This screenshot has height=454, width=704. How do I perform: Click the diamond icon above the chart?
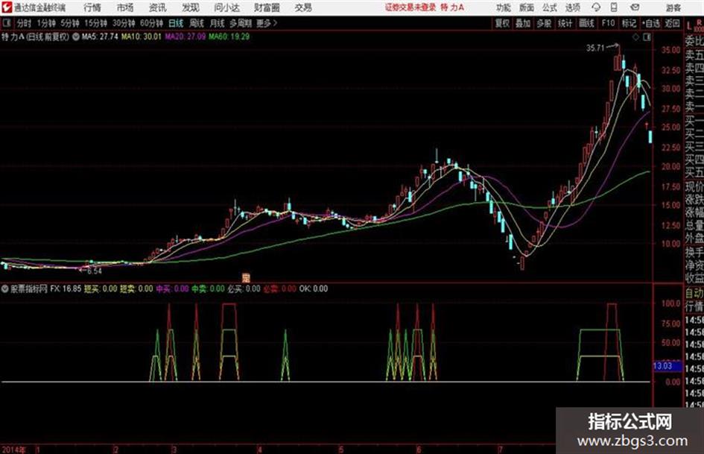tap(635, 37)
